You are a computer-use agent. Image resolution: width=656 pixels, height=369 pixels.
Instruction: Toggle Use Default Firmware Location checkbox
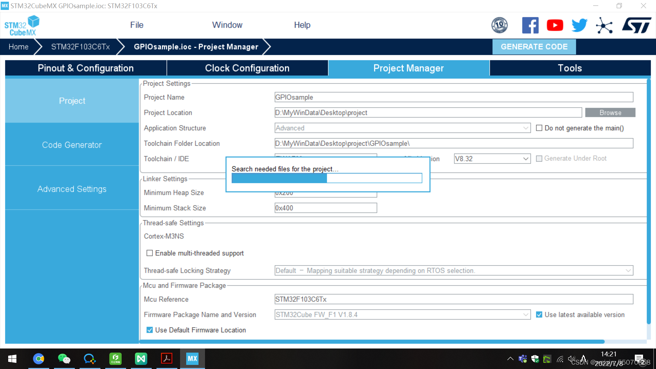click(150, 330)
